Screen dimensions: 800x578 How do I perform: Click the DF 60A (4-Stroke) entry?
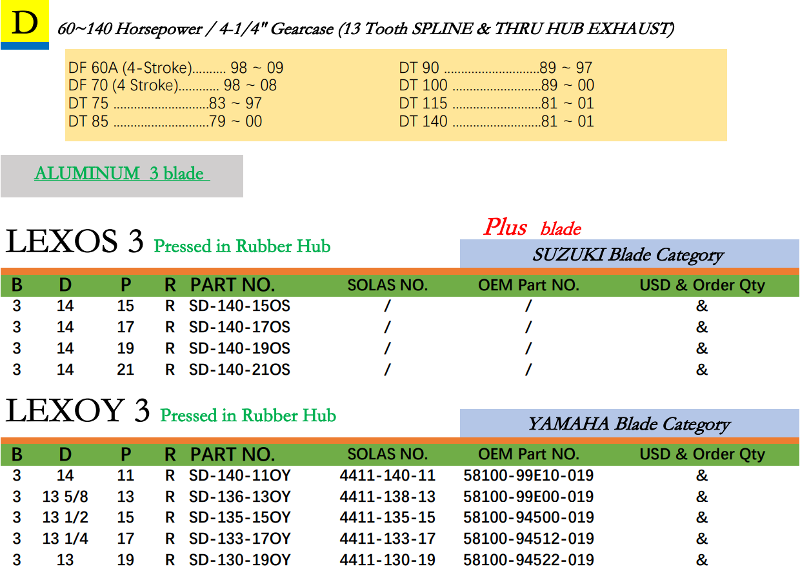[x=176, y=68]
